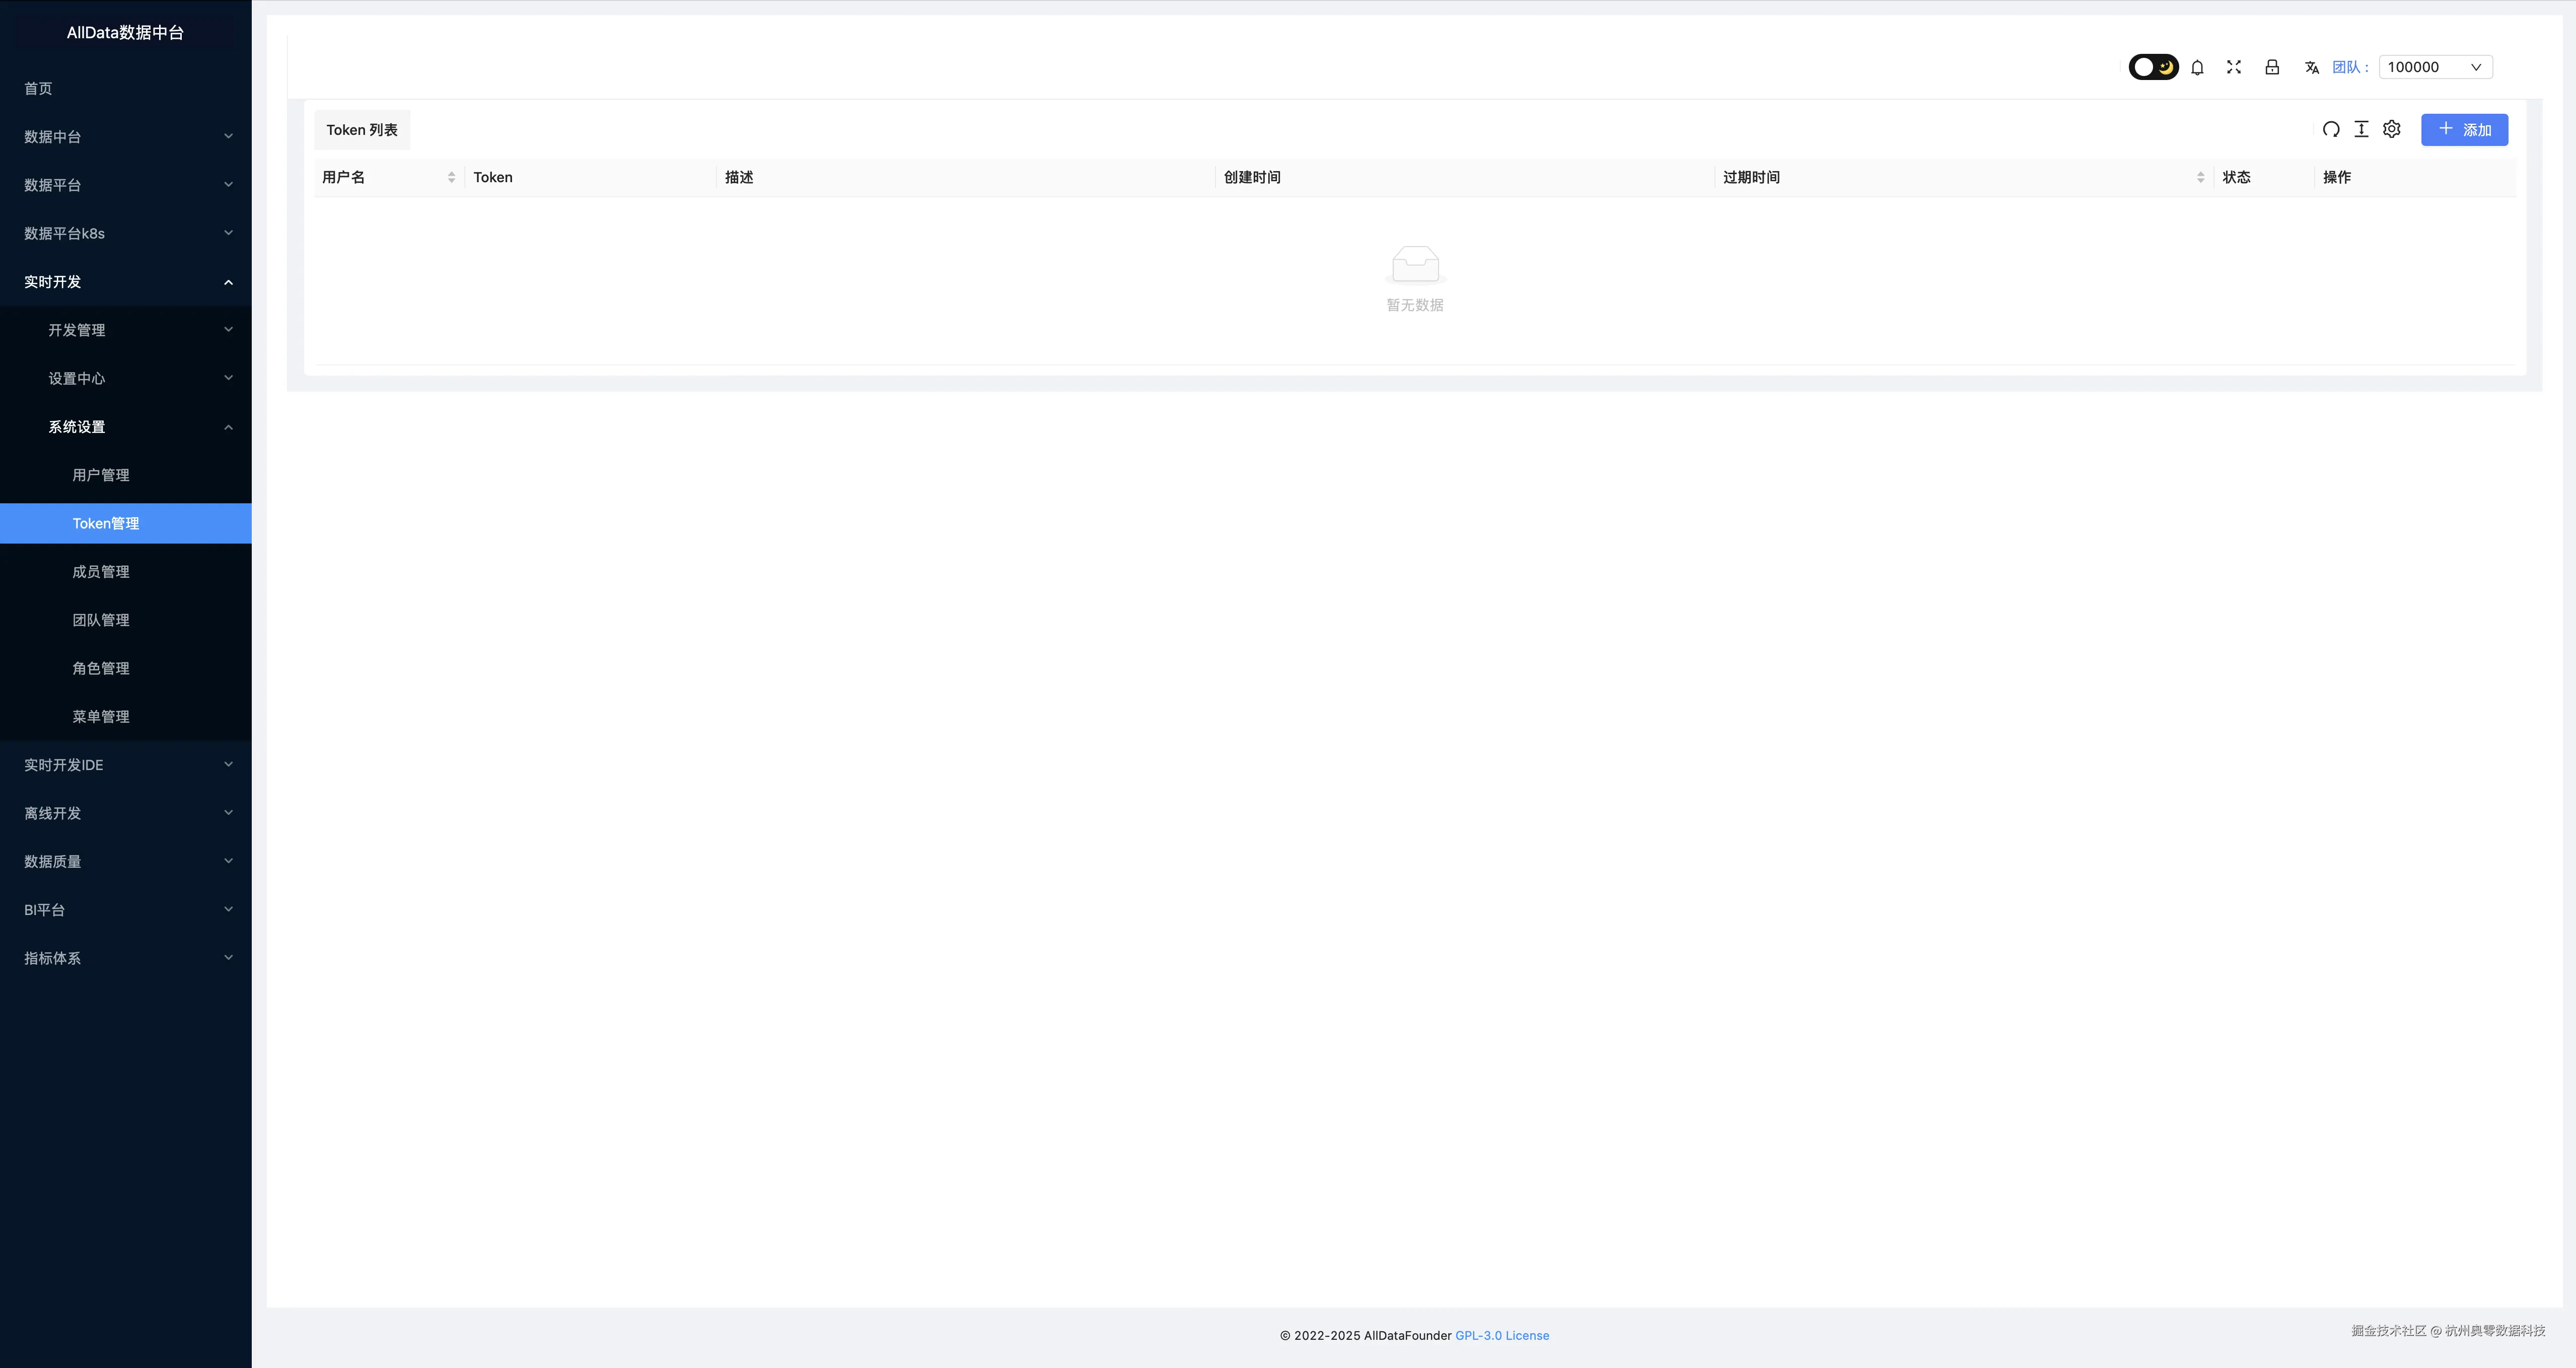2576x1368 pixels.
Task: Click the 添加 button
Action: [x=2464, y=130]
